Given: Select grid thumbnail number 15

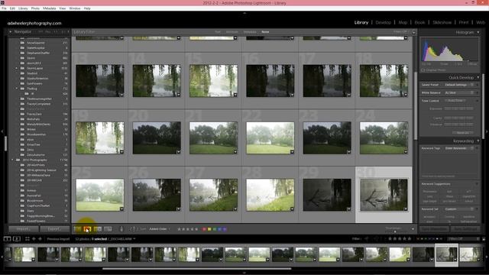Looking at the screenshot, I should [x=213, y=81].
